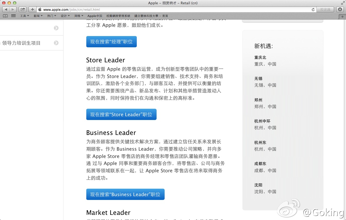Click the Store Leader heading

(106, 60)
